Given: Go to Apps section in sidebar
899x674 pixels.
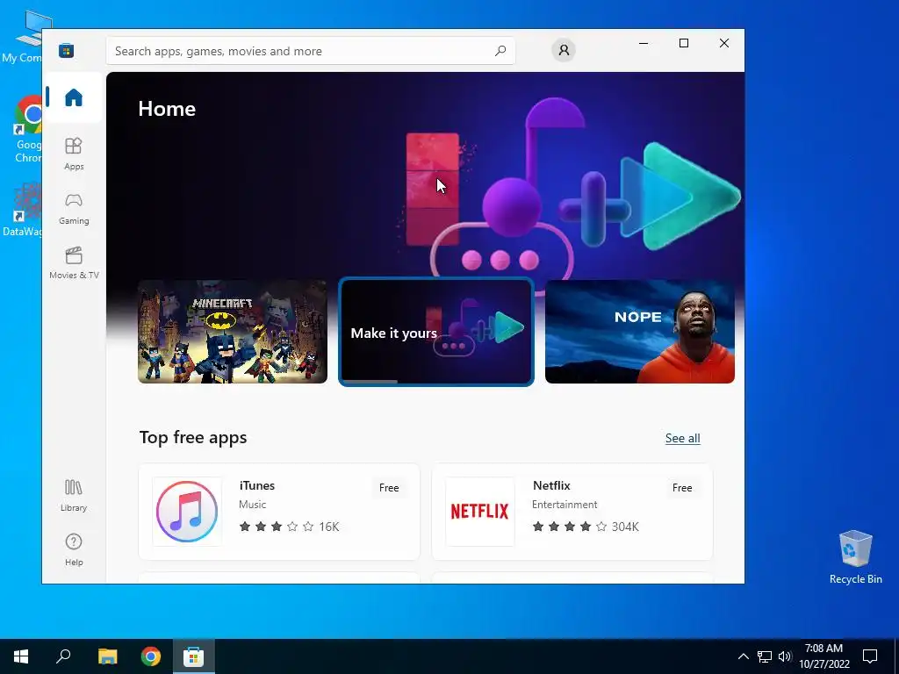Looking at the screenshot, I should (74, 154).
